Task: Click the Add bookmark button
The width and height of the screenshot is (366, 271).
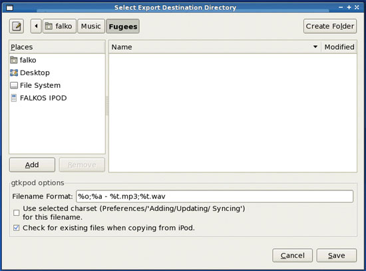Action: pyautogui.click(x=32, y=165)
